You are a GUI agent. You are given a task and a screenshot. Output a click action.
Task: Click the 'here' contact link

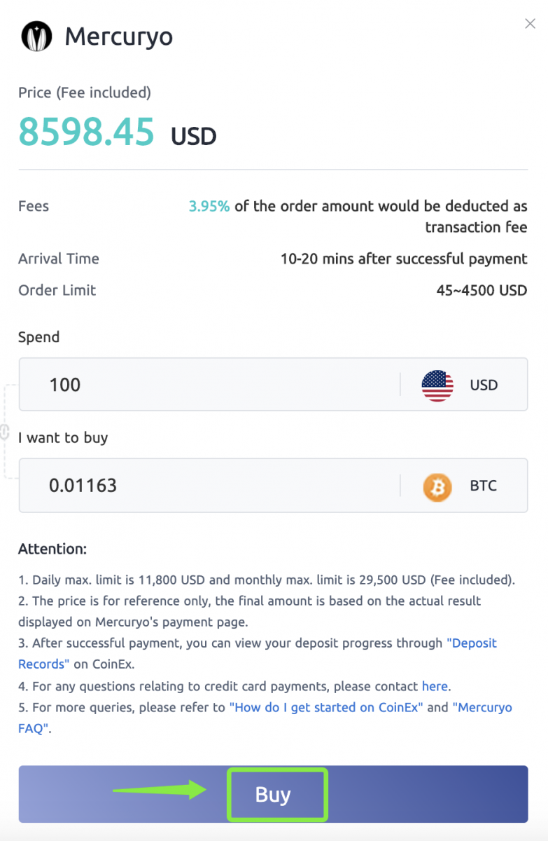pyautogui.click(x=435, y=686)
